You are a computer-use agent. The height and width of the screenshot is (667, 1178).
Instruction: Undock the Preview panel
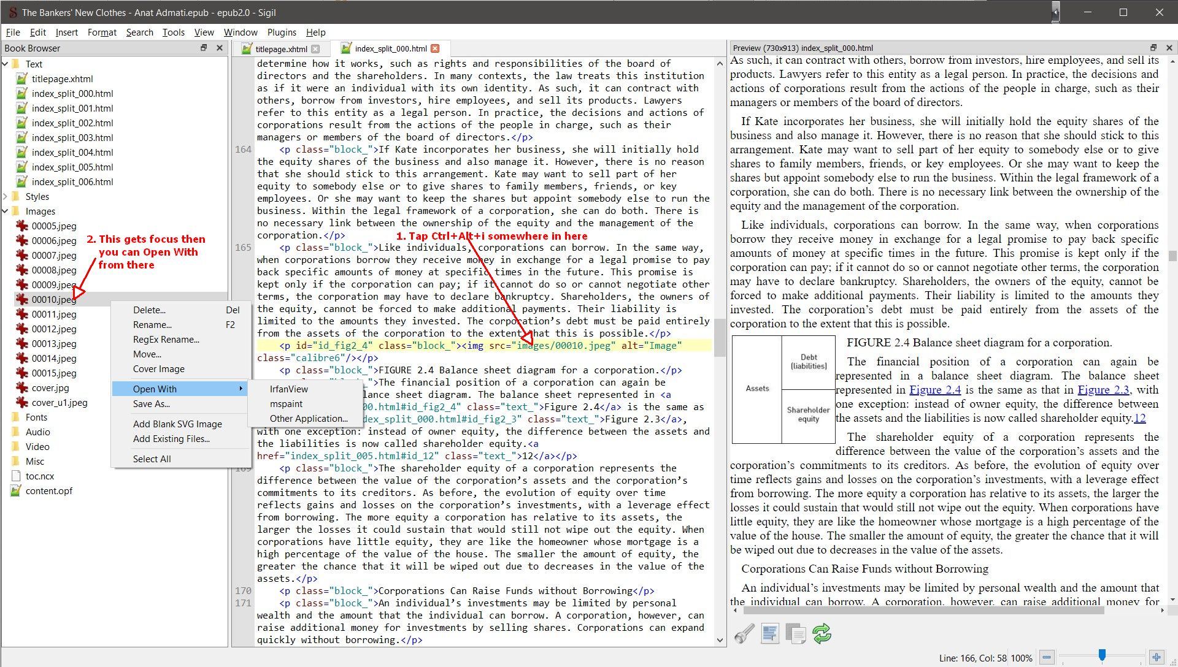[1153, 48]
